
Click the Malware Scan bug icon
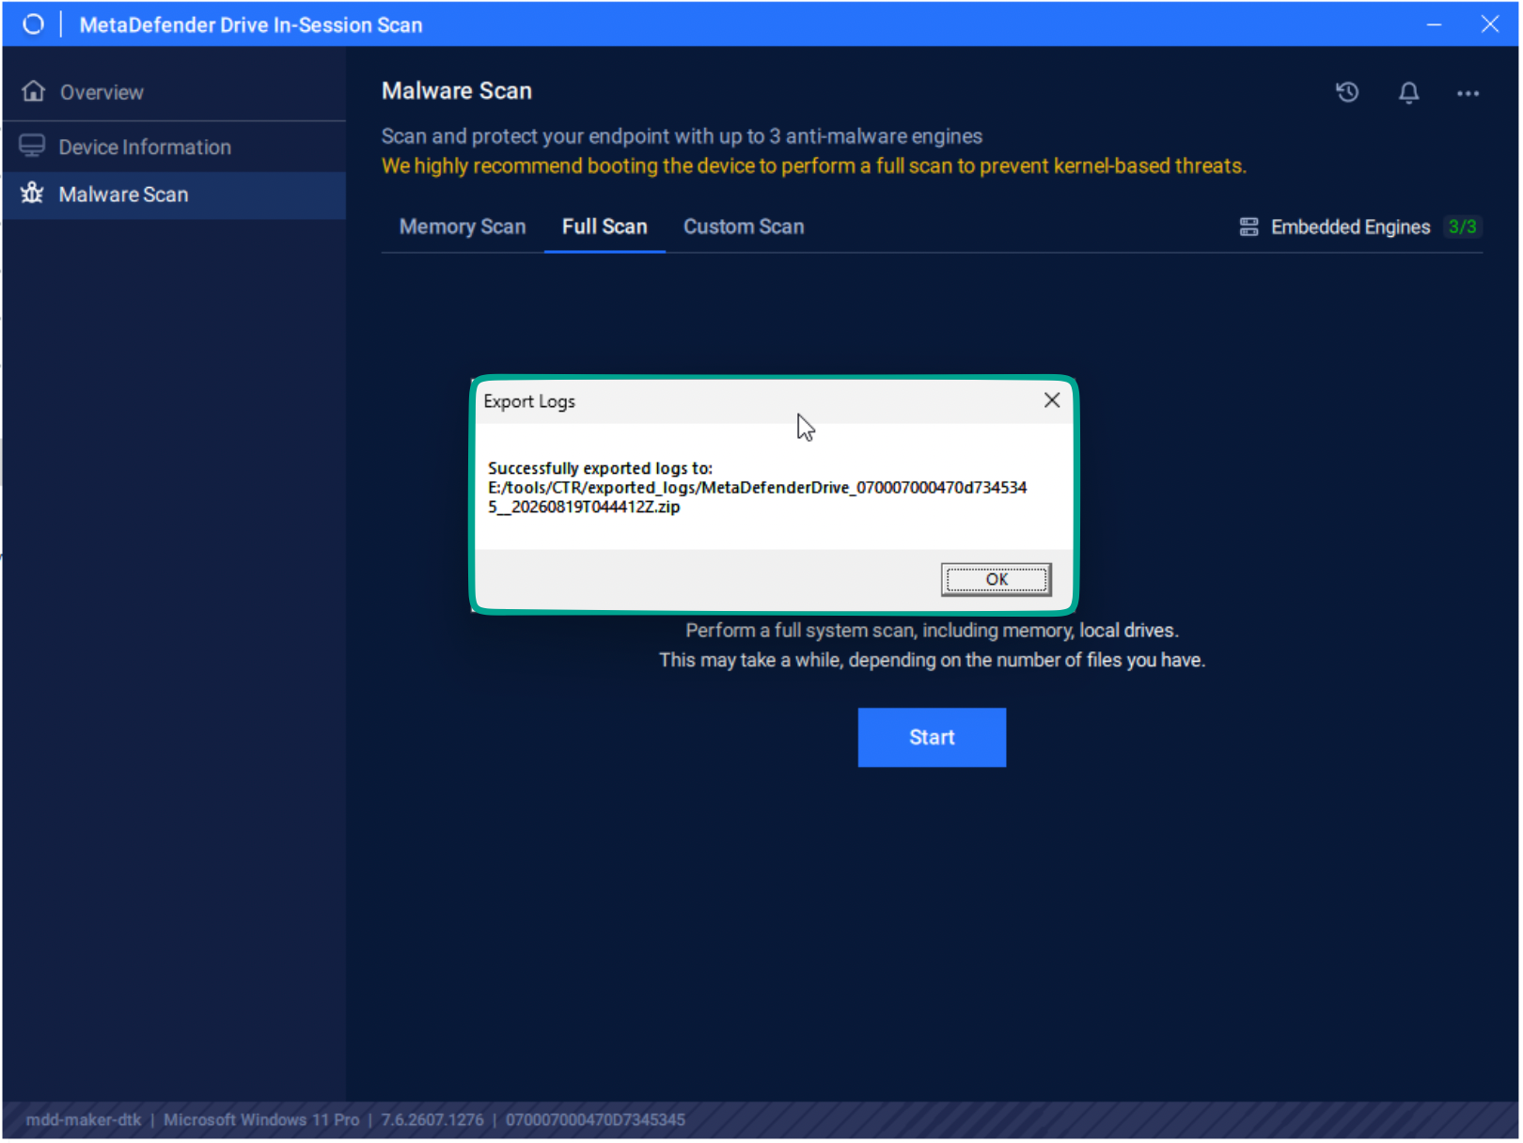pyautogui.click(x=32, y=194)
